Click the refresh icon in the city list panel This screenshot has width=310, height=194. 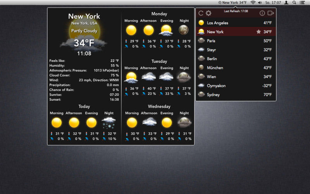click(x=201, y=13)
